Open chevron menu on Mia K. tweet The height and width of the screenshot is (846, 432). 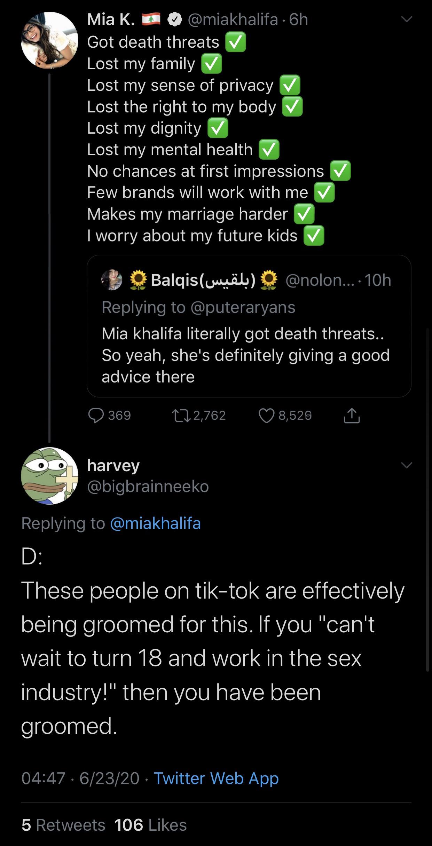[406, 19]
